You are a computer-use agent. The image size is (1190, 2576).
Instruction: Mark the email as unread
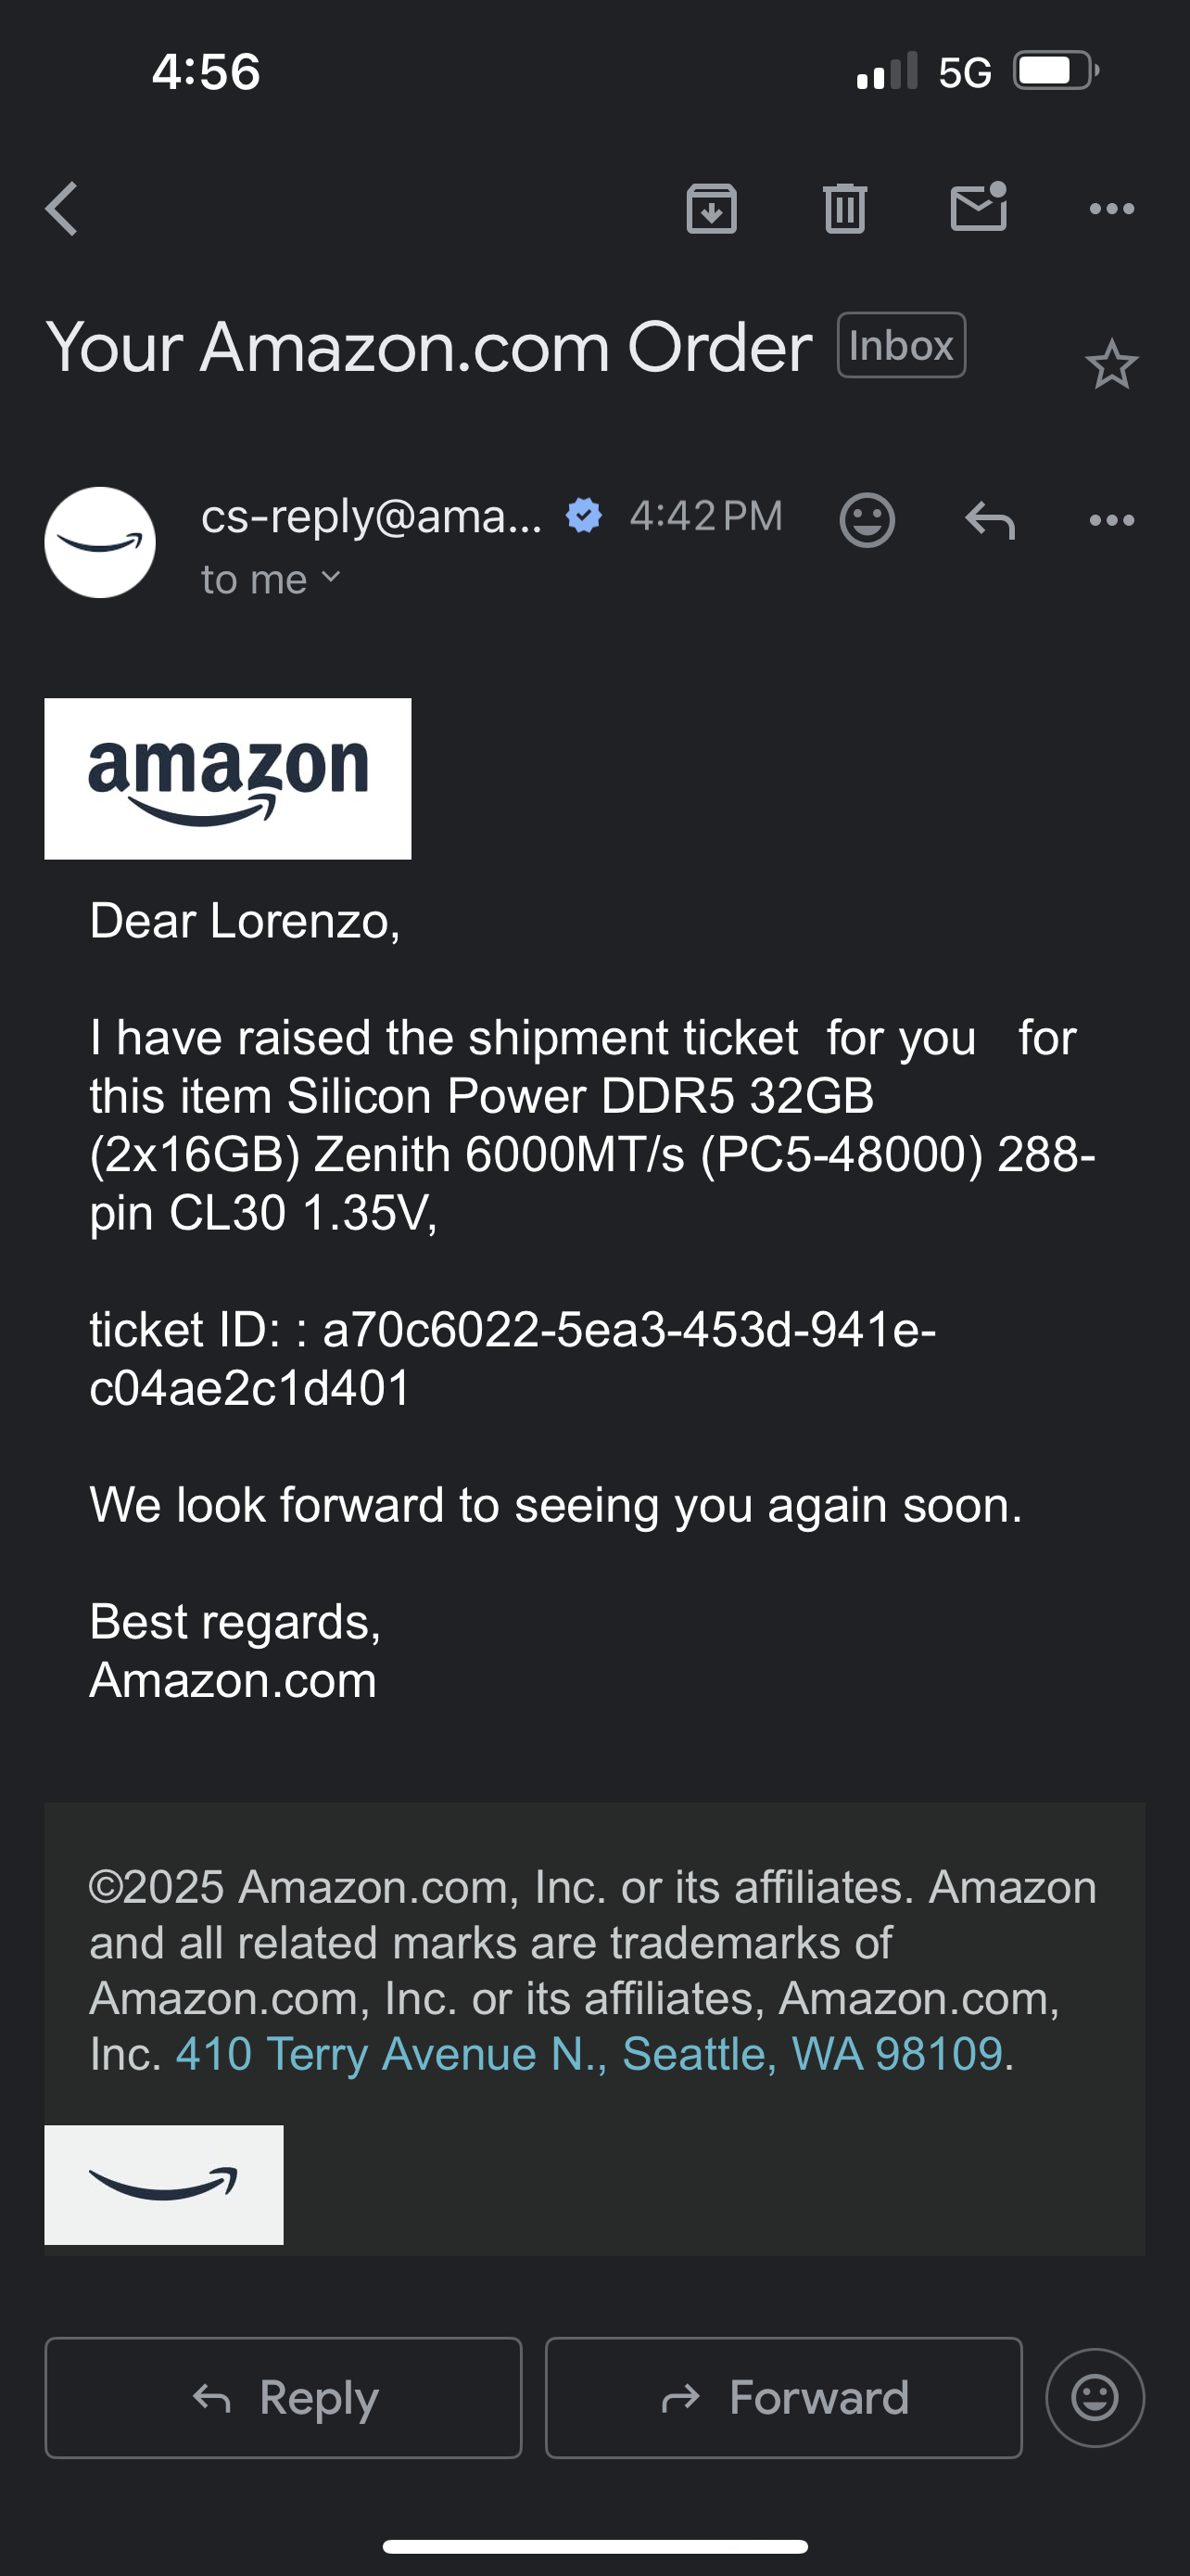978,207
